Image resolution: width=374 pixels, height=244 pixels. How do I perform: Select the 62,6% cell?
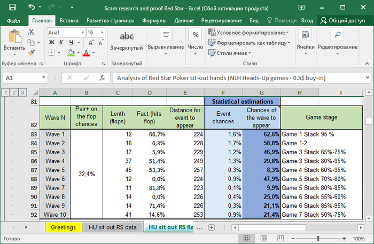click(x=261, y=134)
